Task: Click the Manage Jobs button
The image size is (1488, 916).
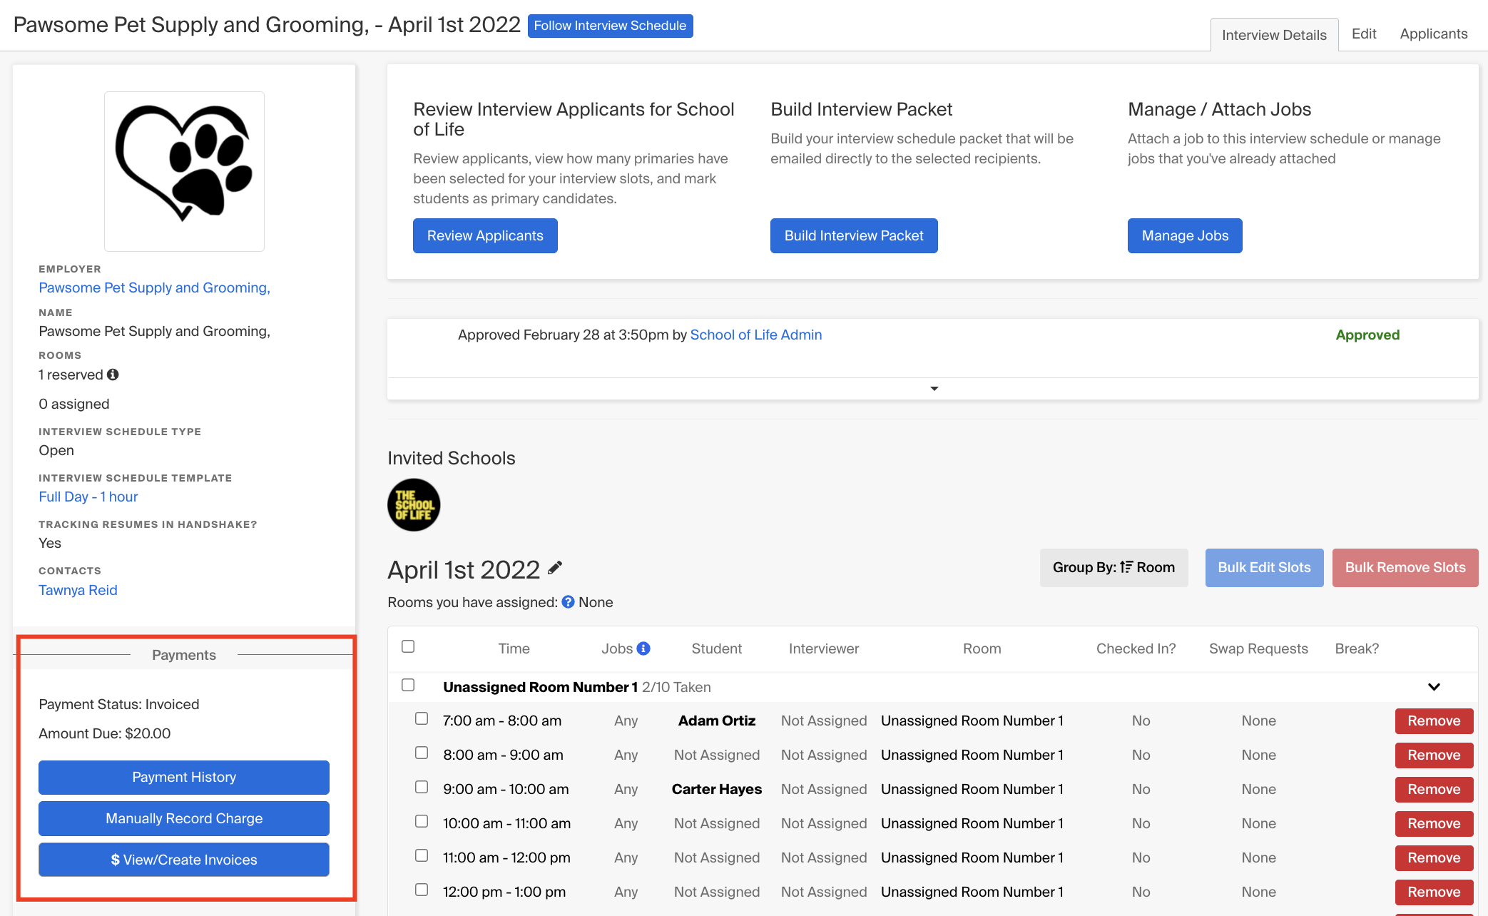Action: [1185, 235]
